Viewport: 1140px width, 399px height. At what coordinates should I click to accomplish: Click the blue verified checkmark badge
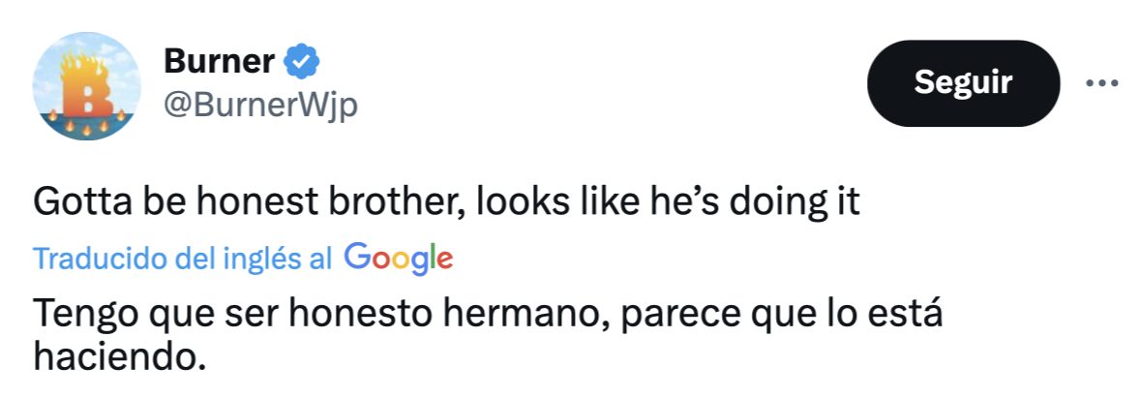(302, 63)
